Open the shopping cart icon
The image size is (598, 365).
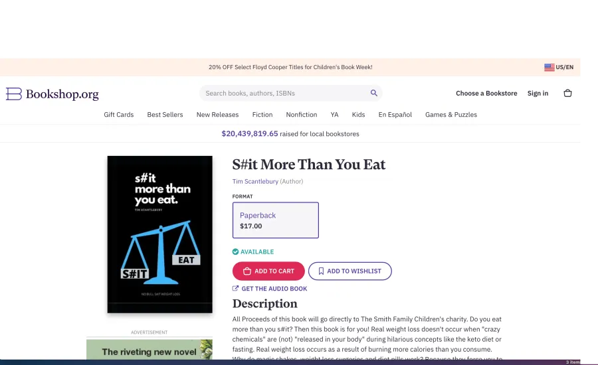[567, 93]
